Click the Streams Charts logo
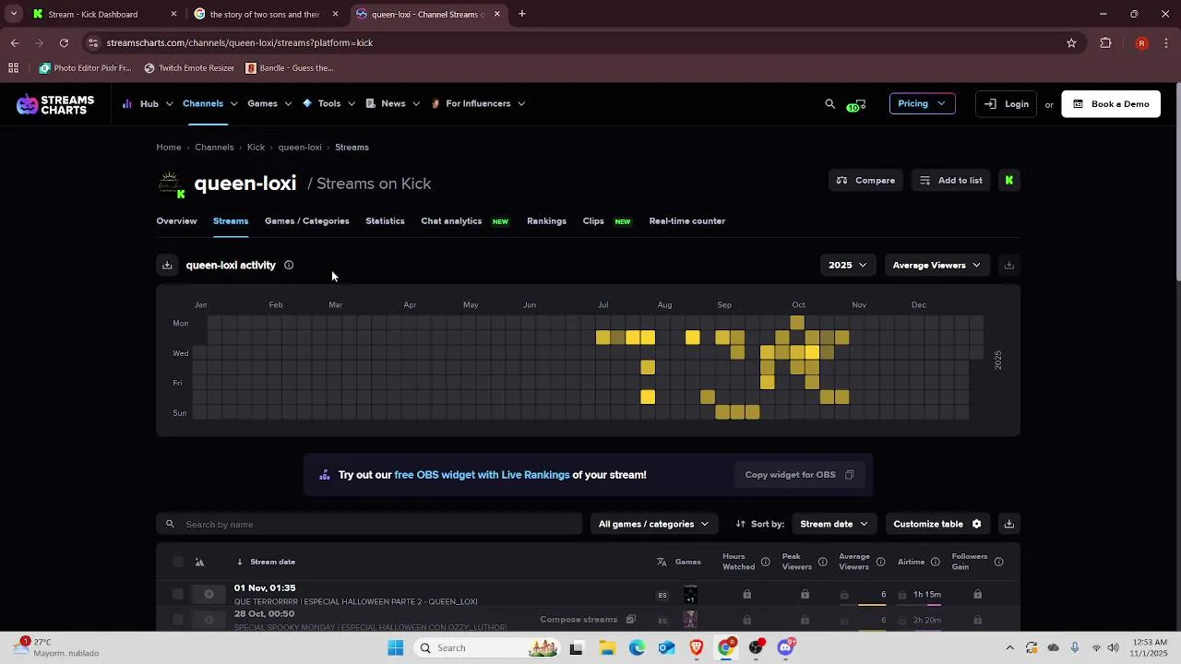Image resolution: width=1181 pixels, height=664 pixels. [55, 104]
